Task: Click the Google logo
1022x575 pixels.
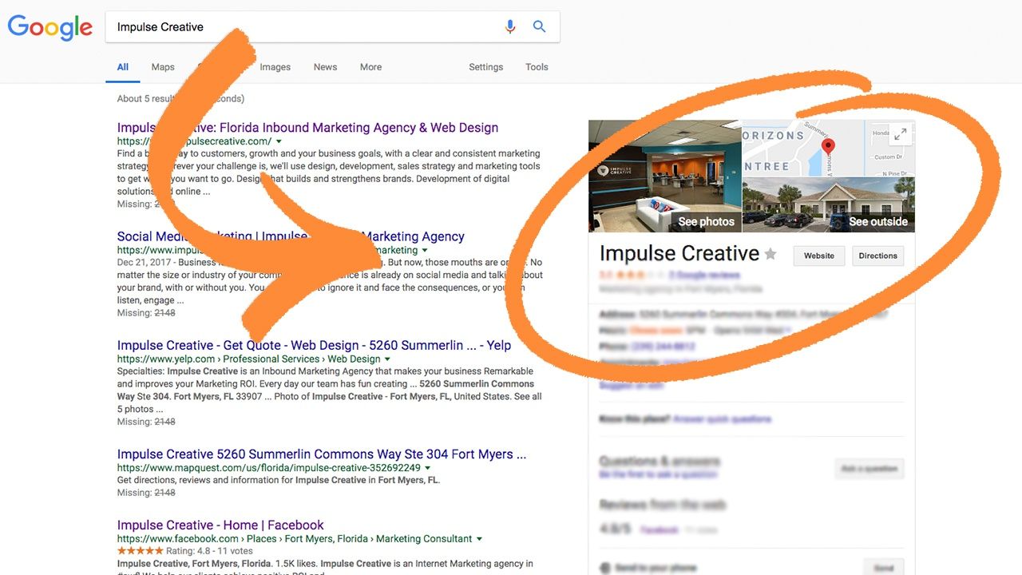Action: [x=50, y=27]
